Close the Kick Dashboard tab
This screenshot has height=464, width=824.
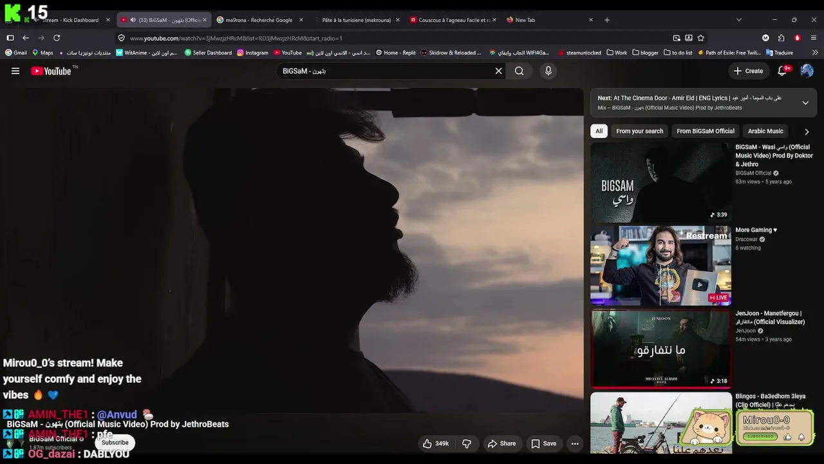[108, 20]
